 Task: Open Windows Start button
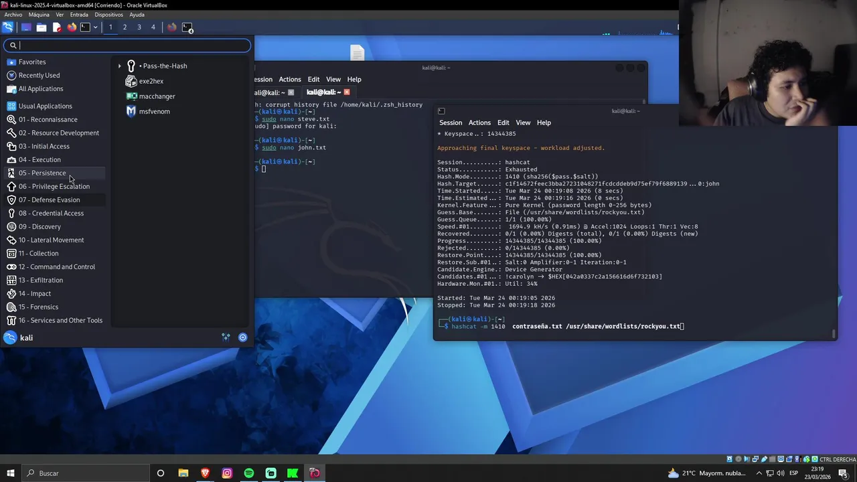tap(10, 473)
